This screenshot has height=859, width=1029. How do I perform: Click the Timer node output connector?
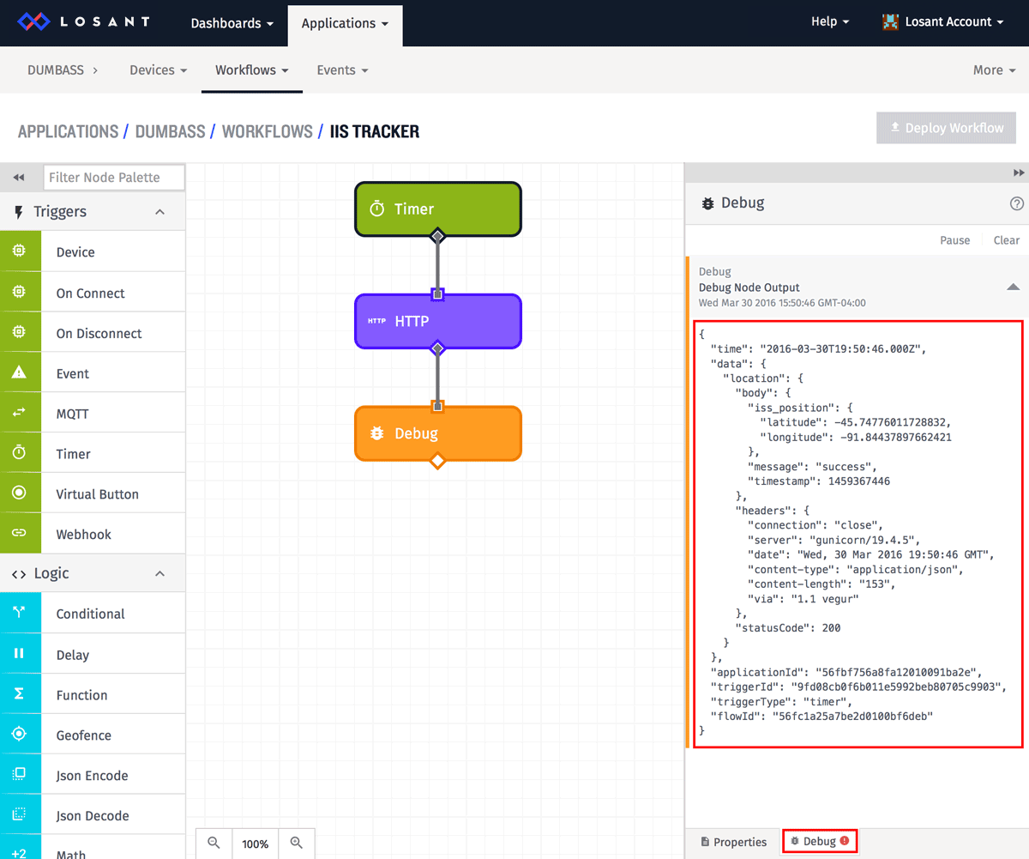coord(437,236)
